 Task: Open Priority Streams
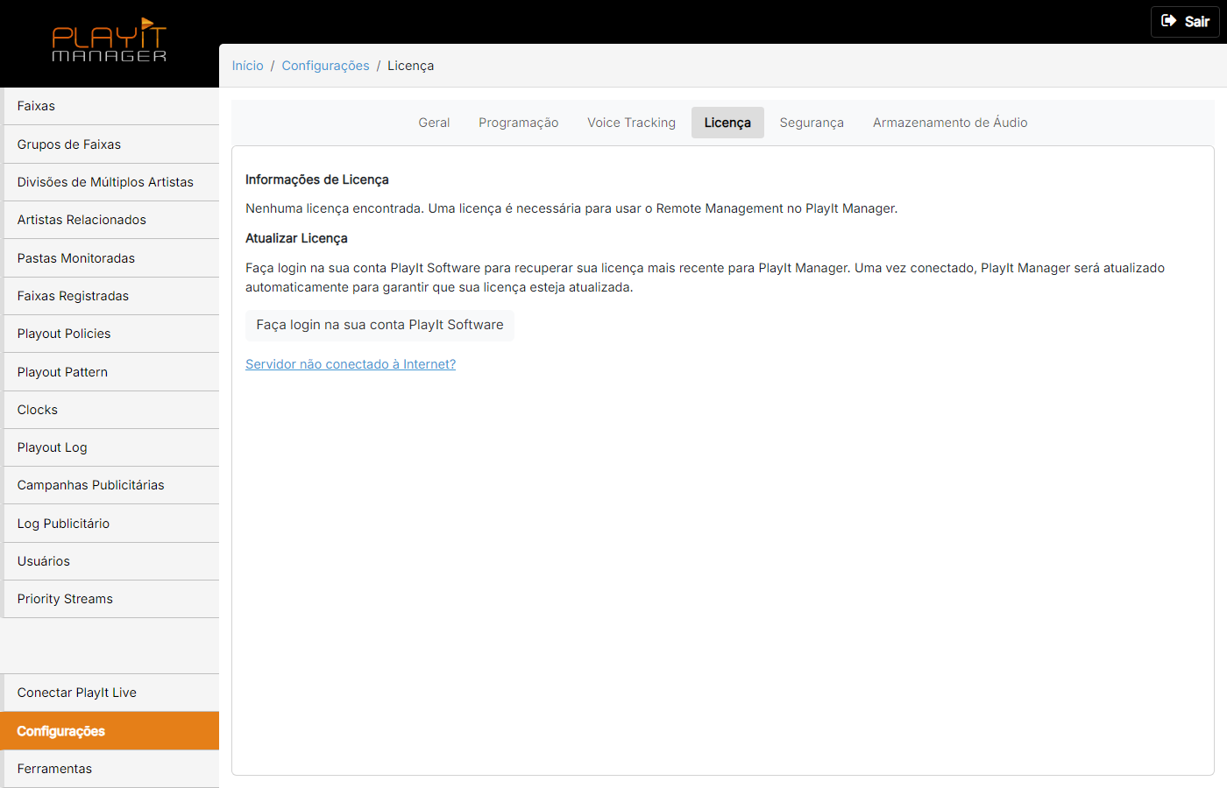click(111, 599)
